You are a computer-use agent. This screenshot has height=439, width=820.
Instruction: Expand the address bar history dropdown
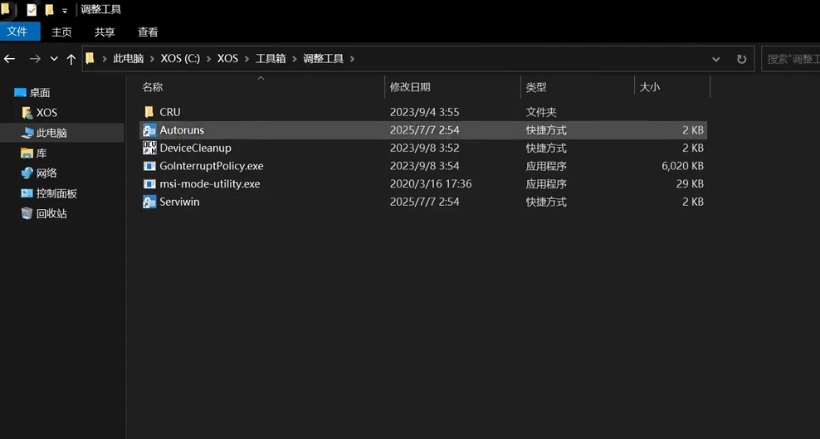716,59
